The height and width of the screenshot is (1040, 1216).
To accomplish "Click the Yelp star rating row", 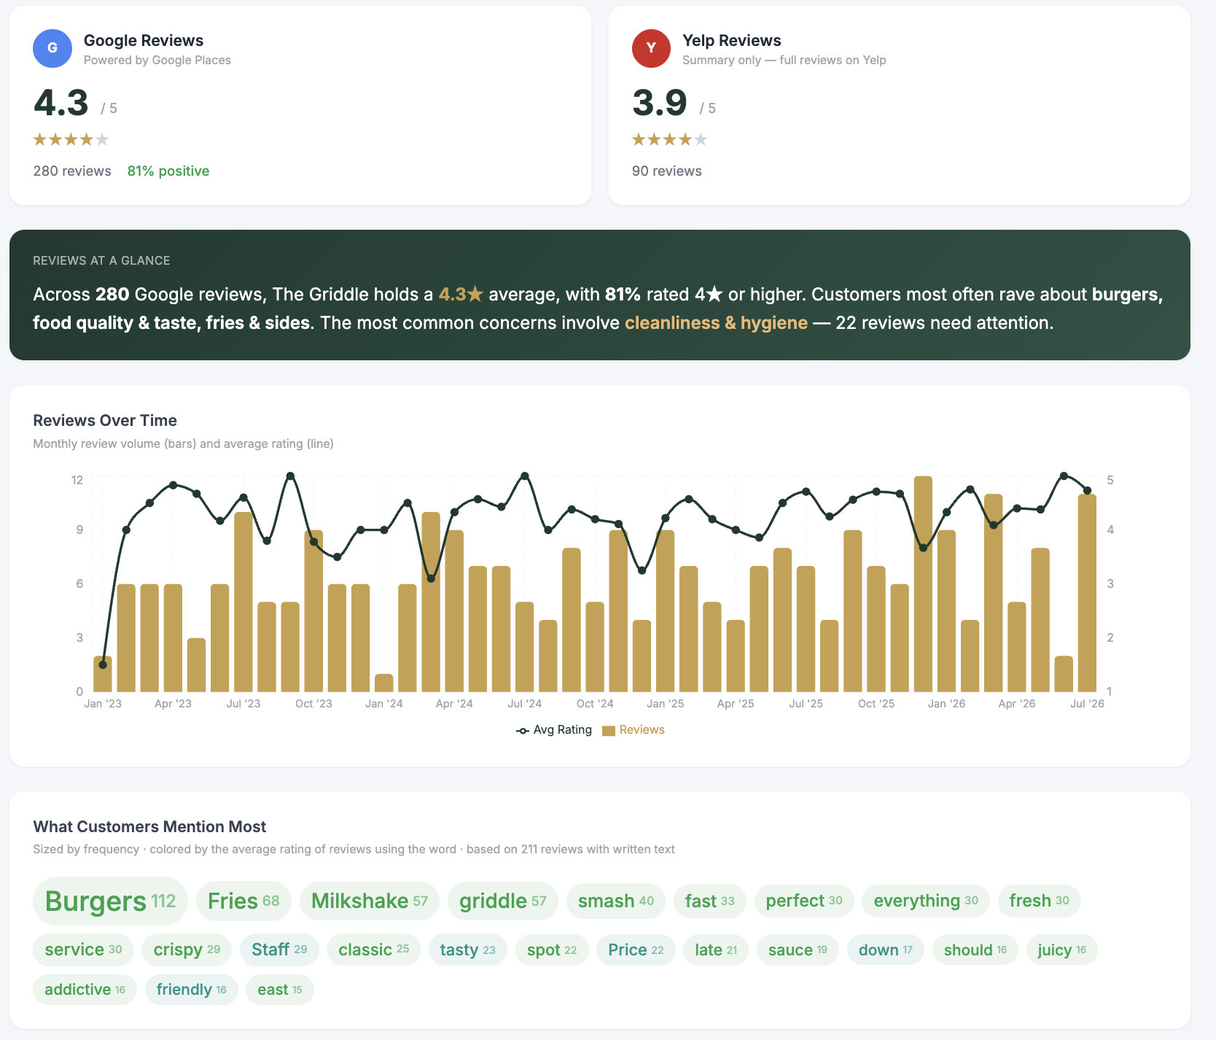I will pyautogui.click(x=670, y=139).
